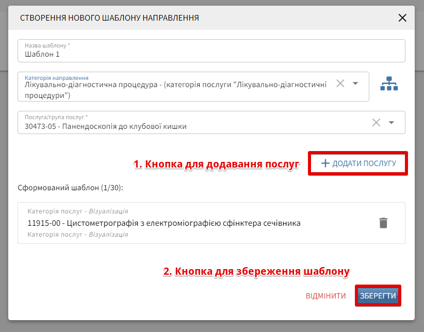Click the Сформований шаблон (1/30) label
The height and width of the screenshot is (332, 424).
(x=70, y=188)
